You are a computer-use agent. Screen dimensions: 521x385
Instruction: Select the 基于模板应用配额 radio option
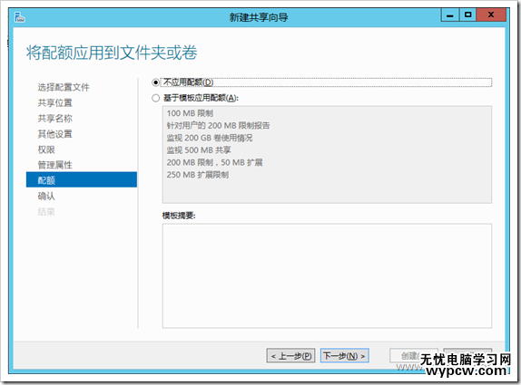[155, 98]
